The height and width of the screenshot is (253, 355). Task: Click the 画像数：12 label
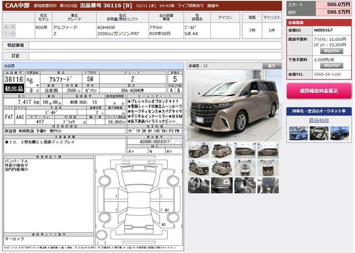click(198, 66)
